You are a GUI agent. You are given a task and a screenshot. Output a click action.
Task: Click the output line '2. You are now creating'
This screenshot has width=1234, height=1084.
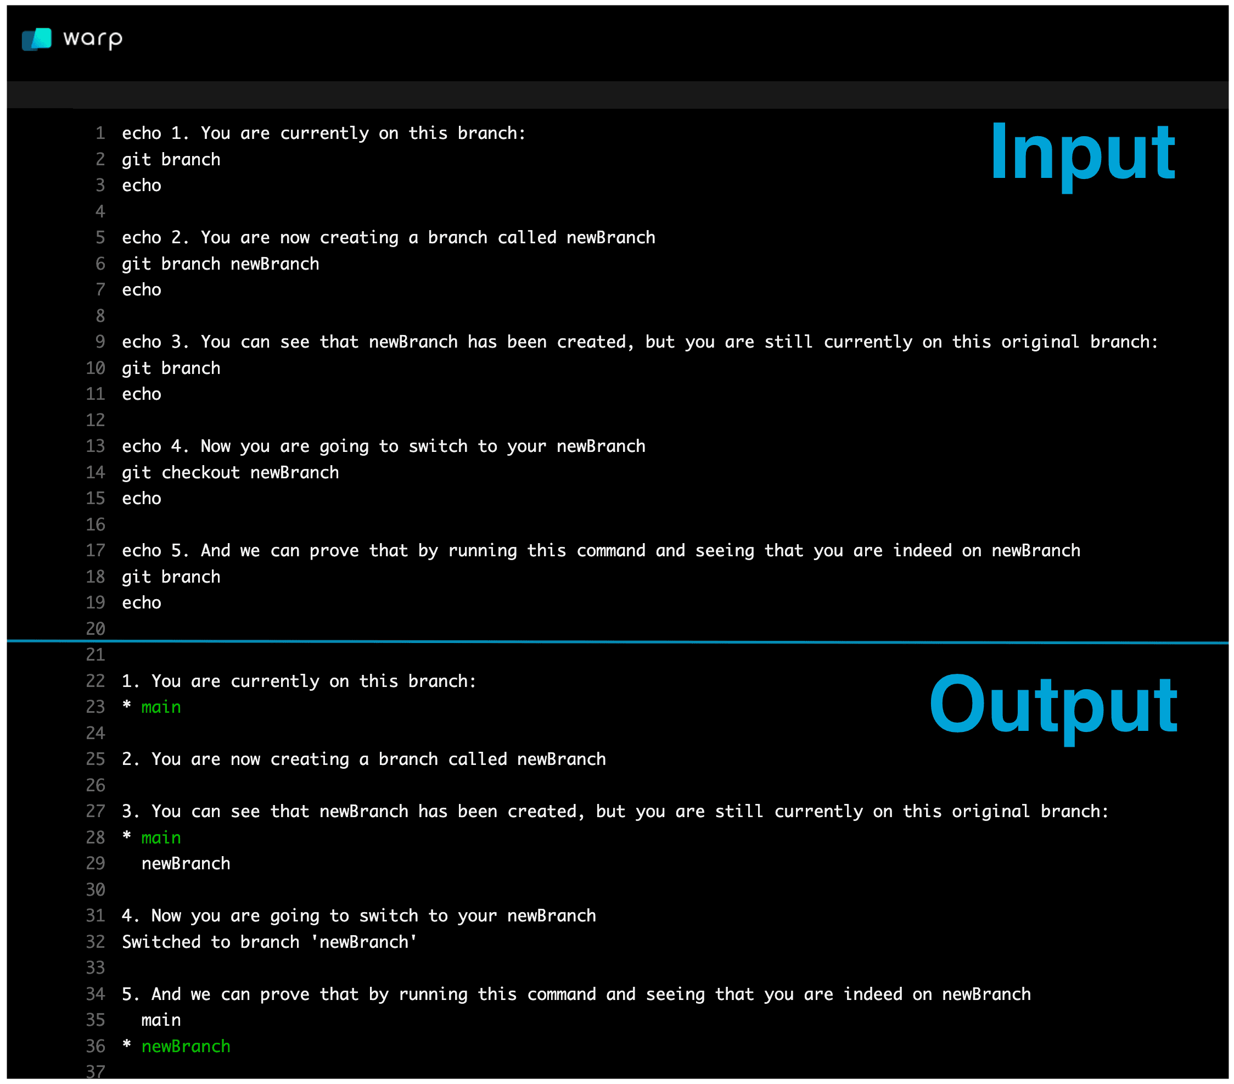pyautogui.click(x=363, y=759)
